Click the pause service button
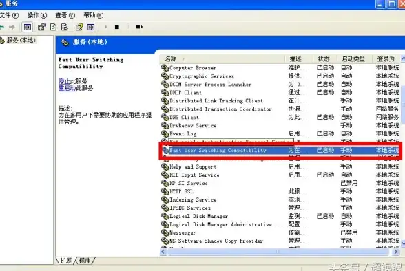Viewport: 405px width, 271px height. (x=128, y=27)
